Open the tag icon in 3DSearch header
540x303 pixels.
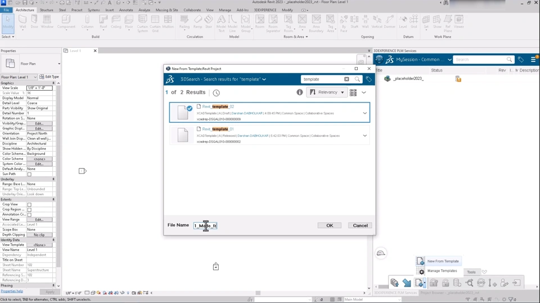point(368,79)
